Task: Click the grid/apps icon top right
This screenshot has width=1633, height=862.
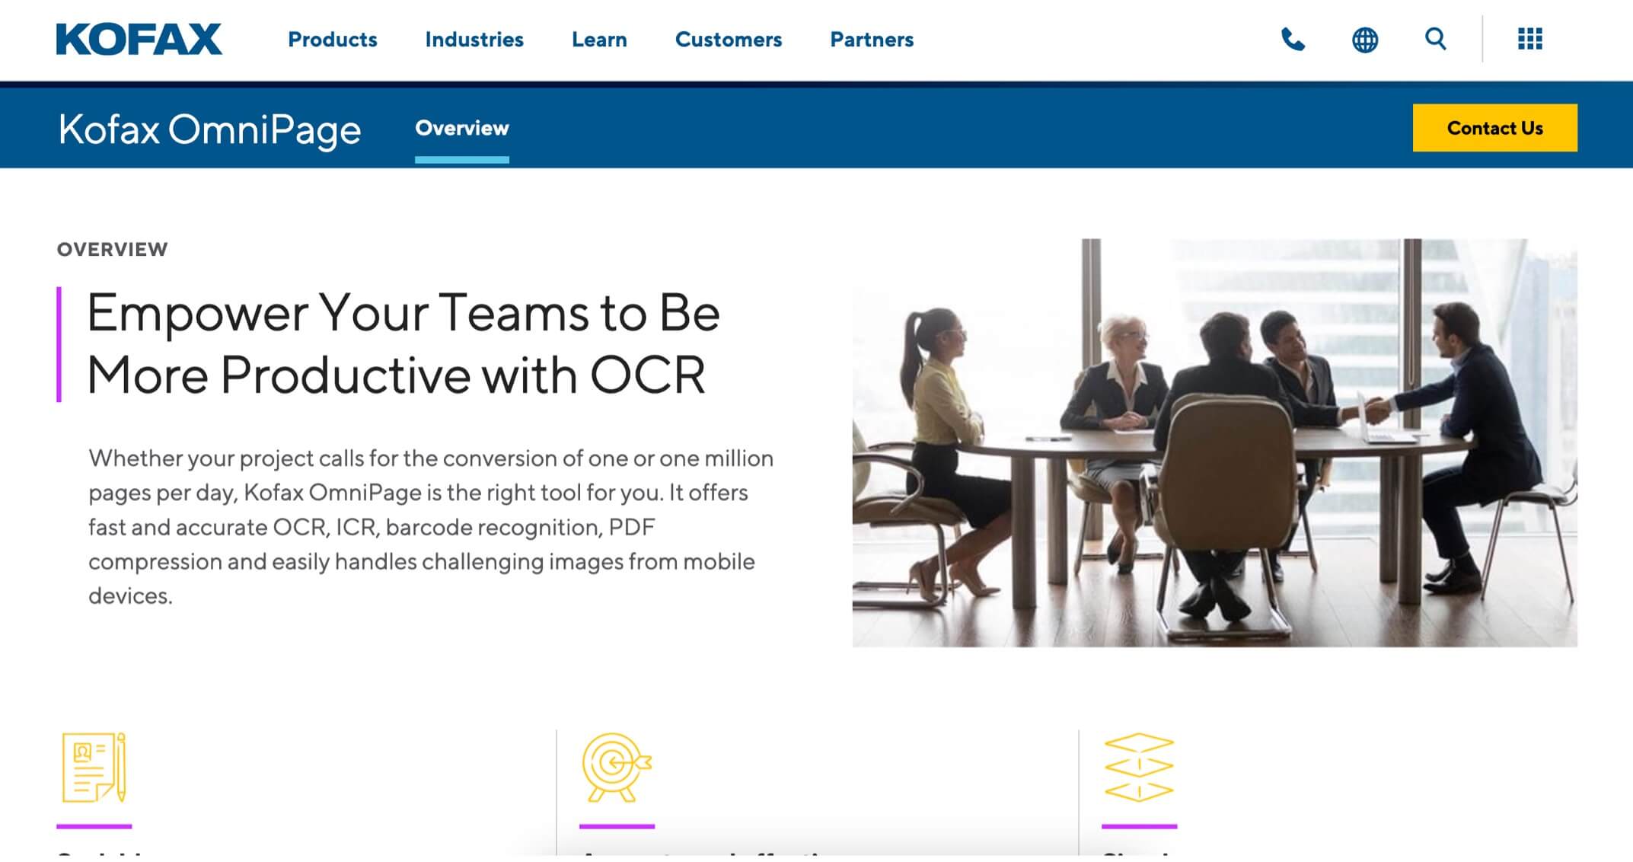Action: tap(1529, 39)
